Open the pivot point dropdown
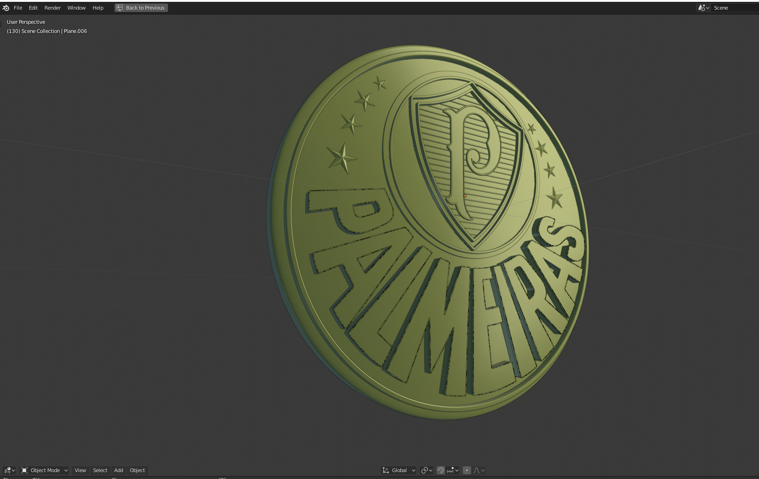Image resolution: width=759 pixels, height=479 pixels. [x=427, y=470]
